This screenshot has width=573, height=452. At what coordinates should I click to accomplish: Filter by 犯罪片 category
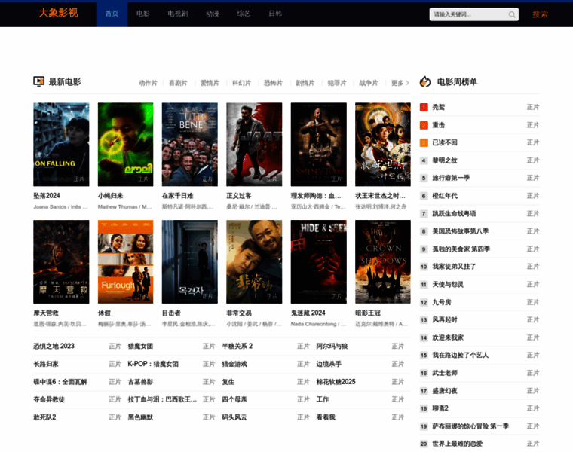tap(337, 83)
